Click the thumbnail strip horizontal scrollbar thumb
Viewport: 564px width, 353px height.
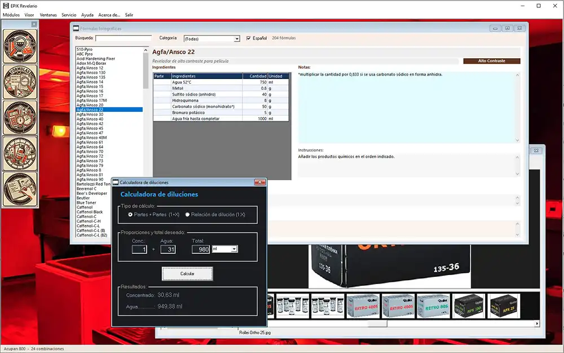click(377, 324)
